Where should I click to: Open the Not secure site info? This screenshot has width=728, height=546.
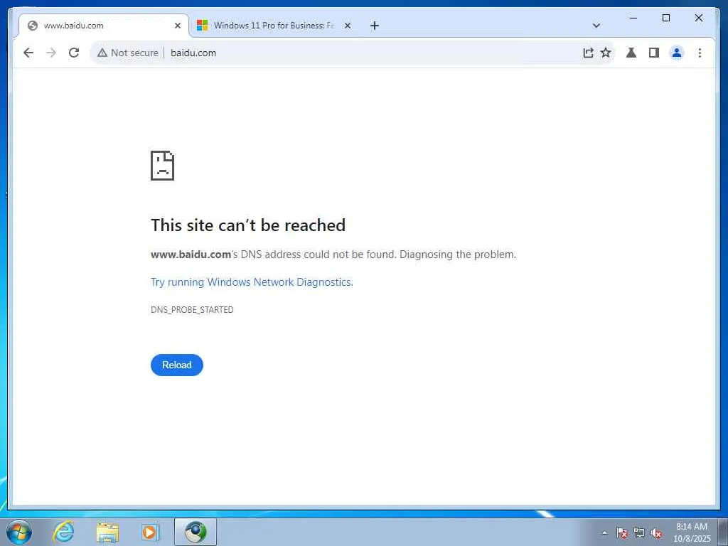128,53
